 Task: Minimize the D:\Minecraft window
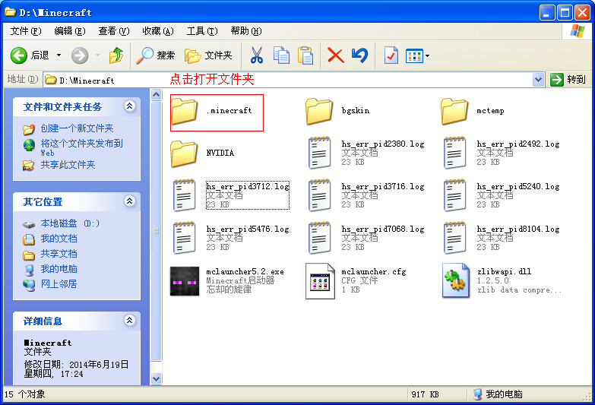(x=547, y=12)
